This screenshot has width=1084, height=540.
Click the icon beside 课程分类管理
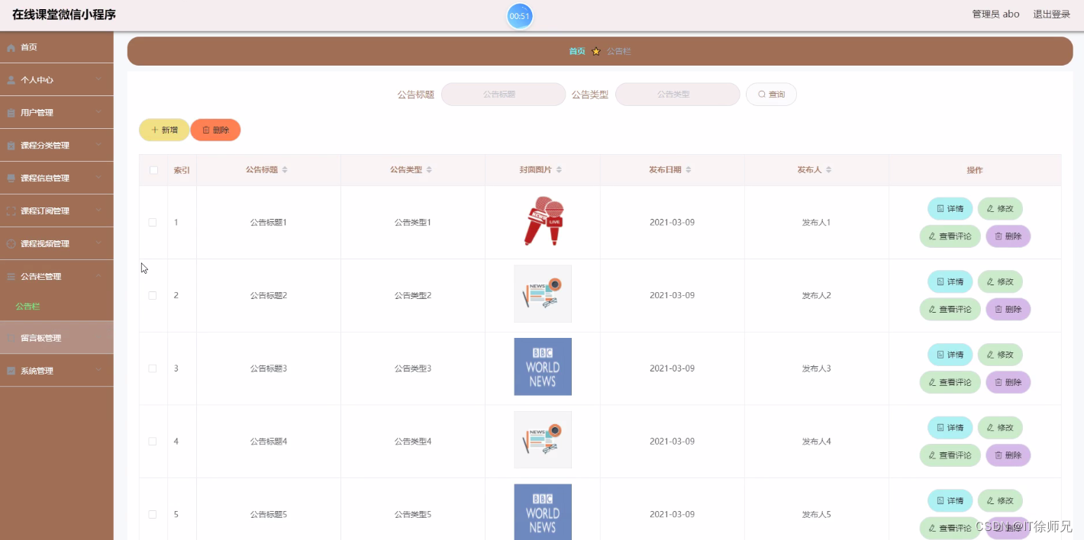tap(11, 146)
